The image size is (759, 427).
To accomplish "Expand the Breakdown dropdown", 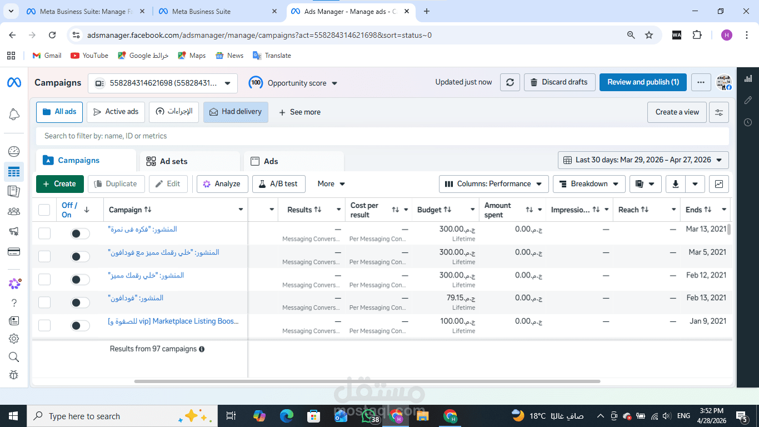I will [589, 184].
